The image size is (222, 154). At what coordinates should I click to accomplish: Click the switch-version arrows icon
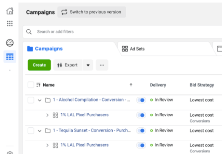[64, 12]
